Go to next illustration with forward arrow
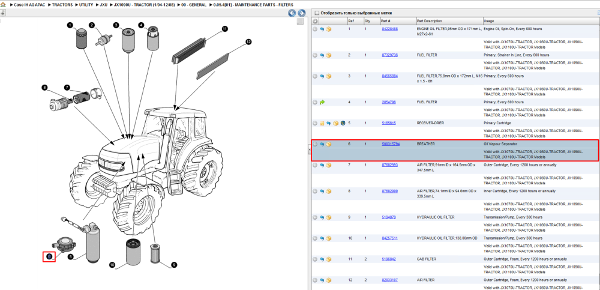Image resolution: width=600 pixels, height=290 pixels. pyautogui.click(x=302, y=13)
